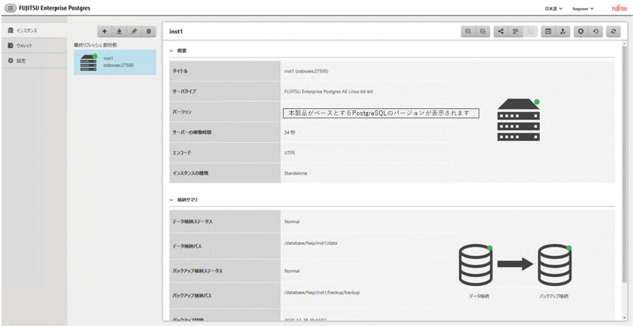Image resolution: width=633 pixels, height=326 pixels.
Task: Stop the instance with the circle icon
Action: (x=581, y=31)
